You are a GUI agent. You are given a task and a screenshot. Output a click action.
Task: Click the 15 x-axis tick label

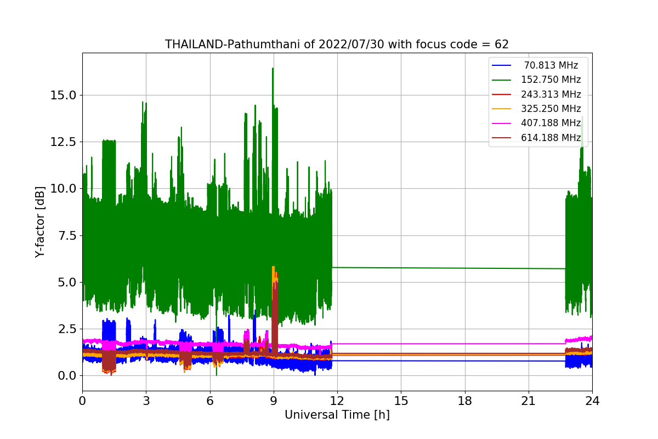pos(401,401)
